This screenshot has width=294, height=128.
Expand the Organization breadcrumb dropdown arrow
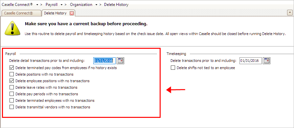[x=96, y=5]
